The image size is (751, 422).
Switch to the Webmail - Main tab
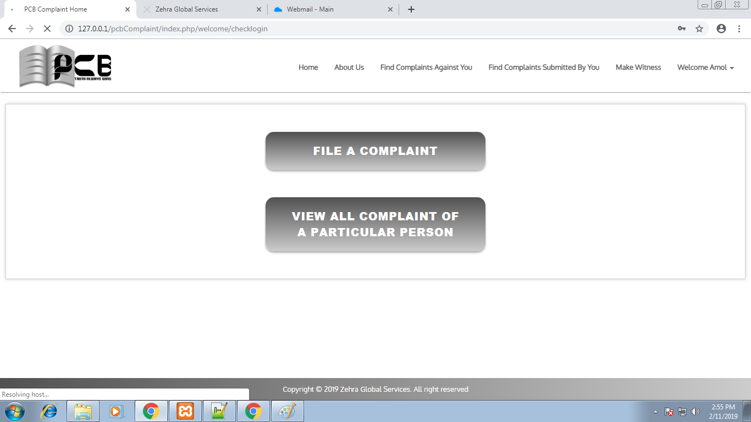point(310,9)
